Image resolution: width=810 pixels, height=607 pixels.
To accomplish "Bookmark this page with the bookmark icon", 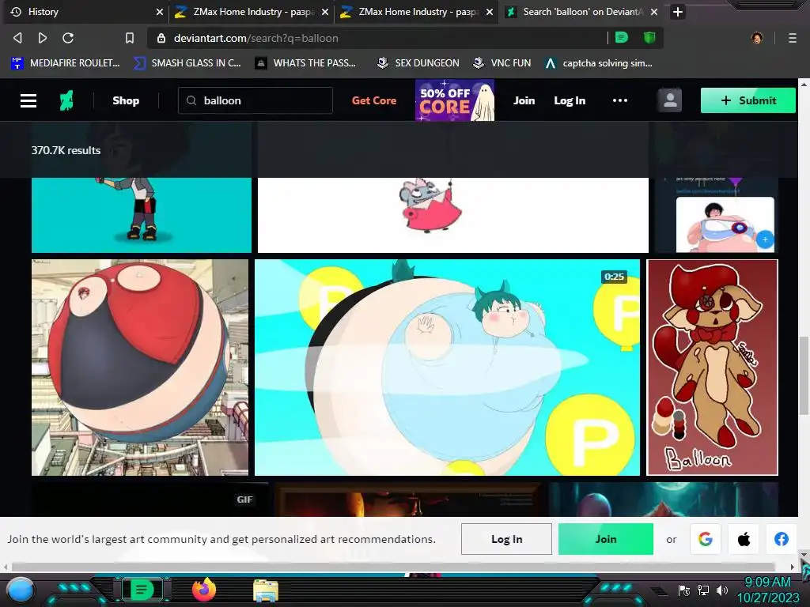I will pos(130,38).
